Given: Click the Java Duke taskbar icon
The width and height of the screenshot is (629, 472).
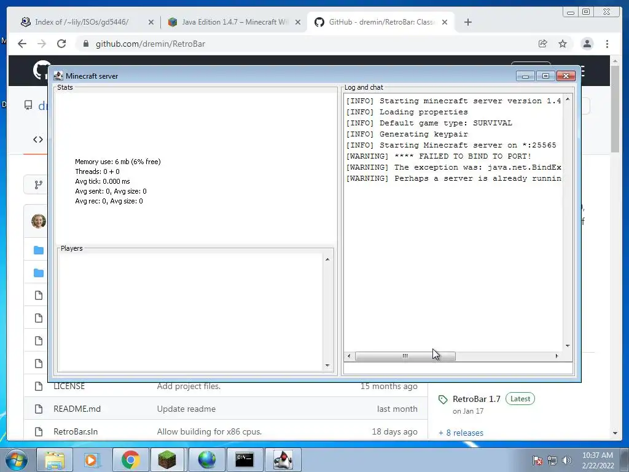Looking at the screenshot, I should [283, 460].
